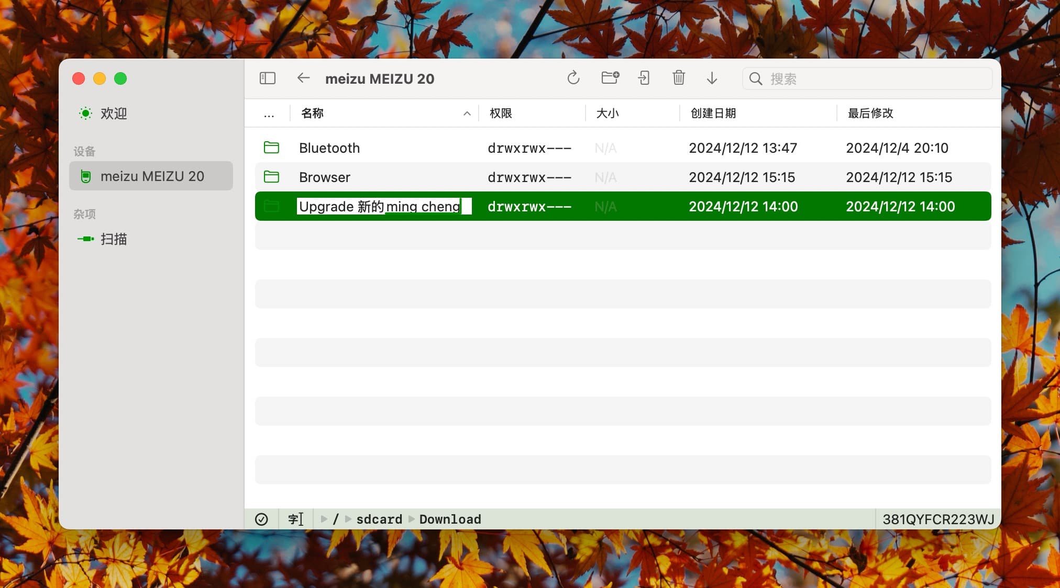
Task: Create a new folder using toolbar icon
Action: [x=610, y=78]
